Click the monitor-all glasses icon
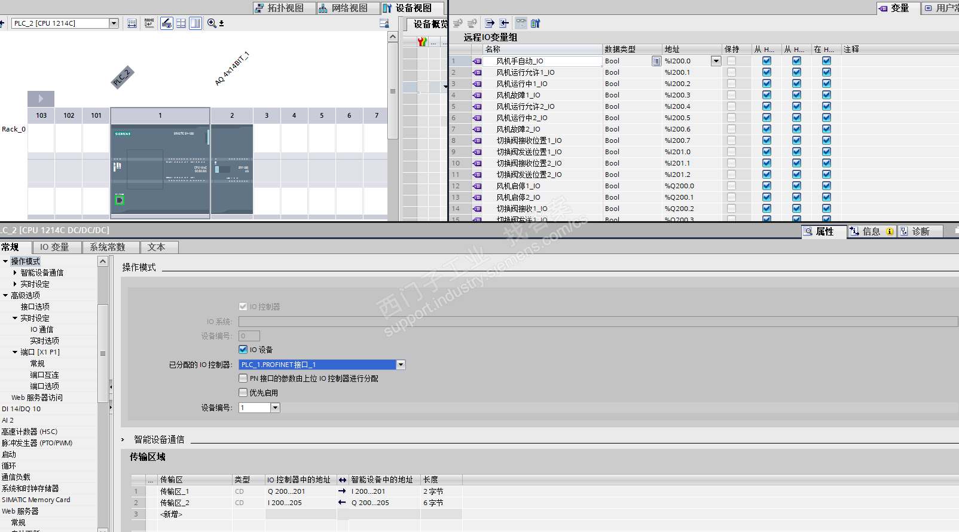959x532 pixels. pyautogui.click(x=521, y=23)
